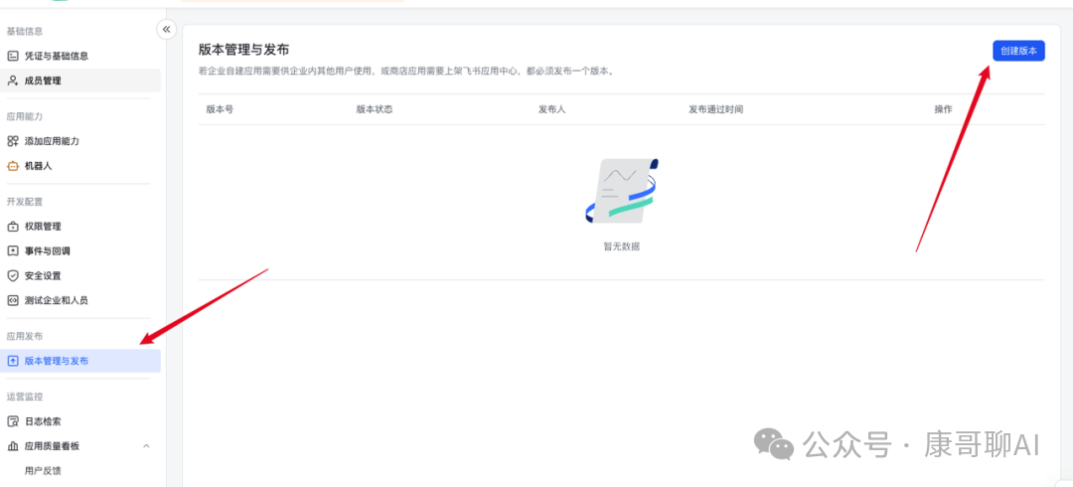This screenshot has width=1073, height=487.
Task: Click the description text about 飞书应用中心
Action: coord(406,72)
